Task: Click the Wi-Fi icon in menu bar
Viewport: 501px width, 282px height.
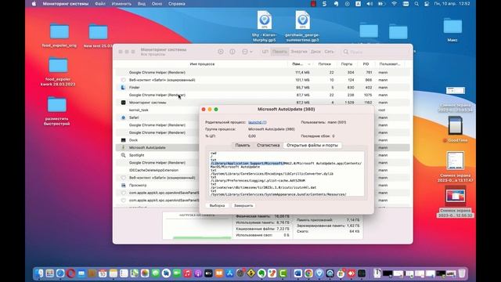Action: click(x=394, y=4)
